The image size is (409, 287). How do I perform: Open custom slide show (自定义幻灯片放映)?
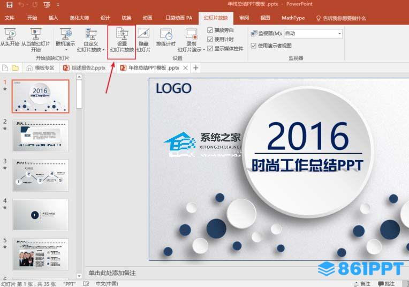pos(91,40)
